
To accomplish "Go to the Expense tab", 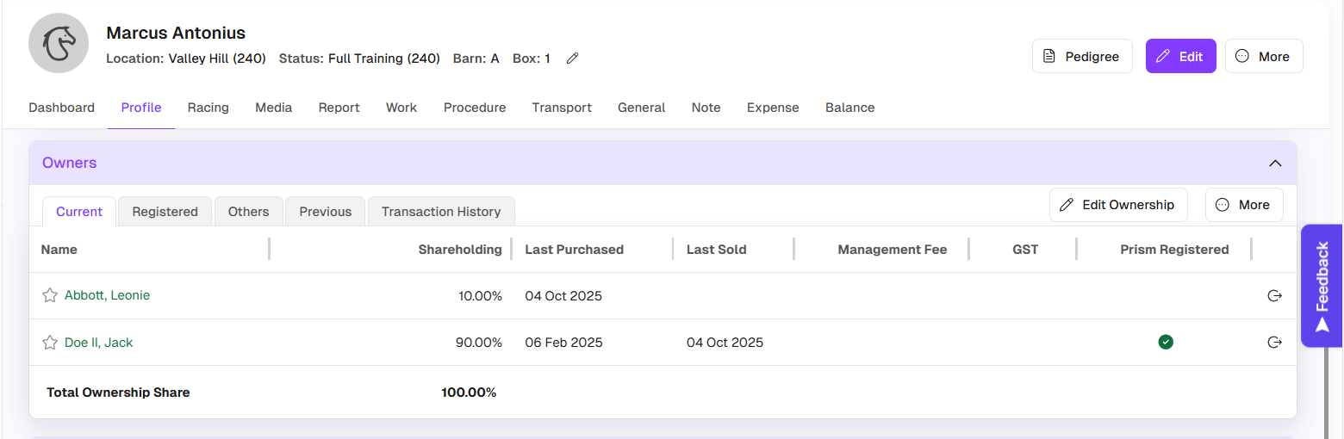I will pyautogui.click(x=773, y=108).
